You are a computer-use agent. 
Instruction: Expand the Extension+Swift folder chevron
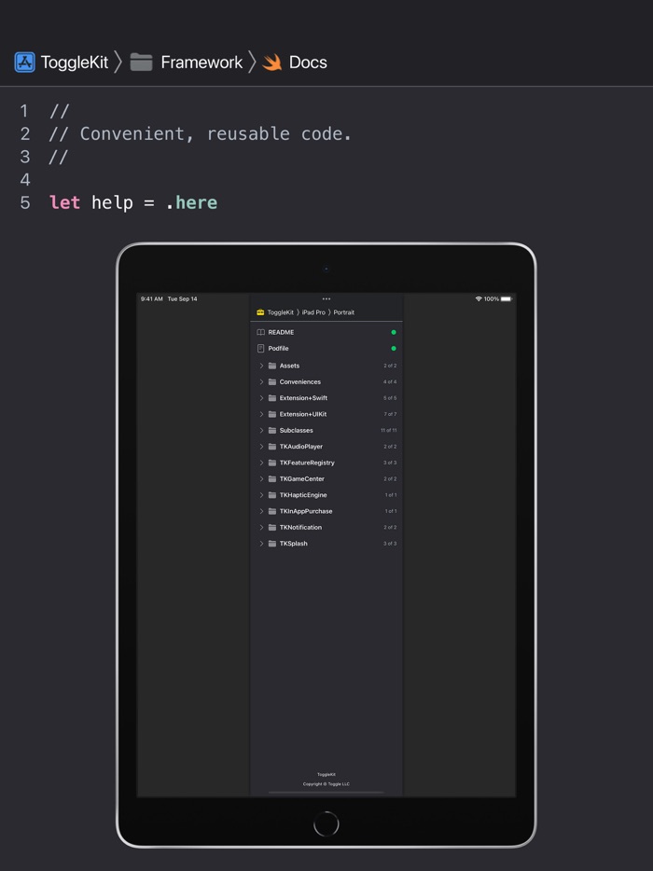click(261, 398)
